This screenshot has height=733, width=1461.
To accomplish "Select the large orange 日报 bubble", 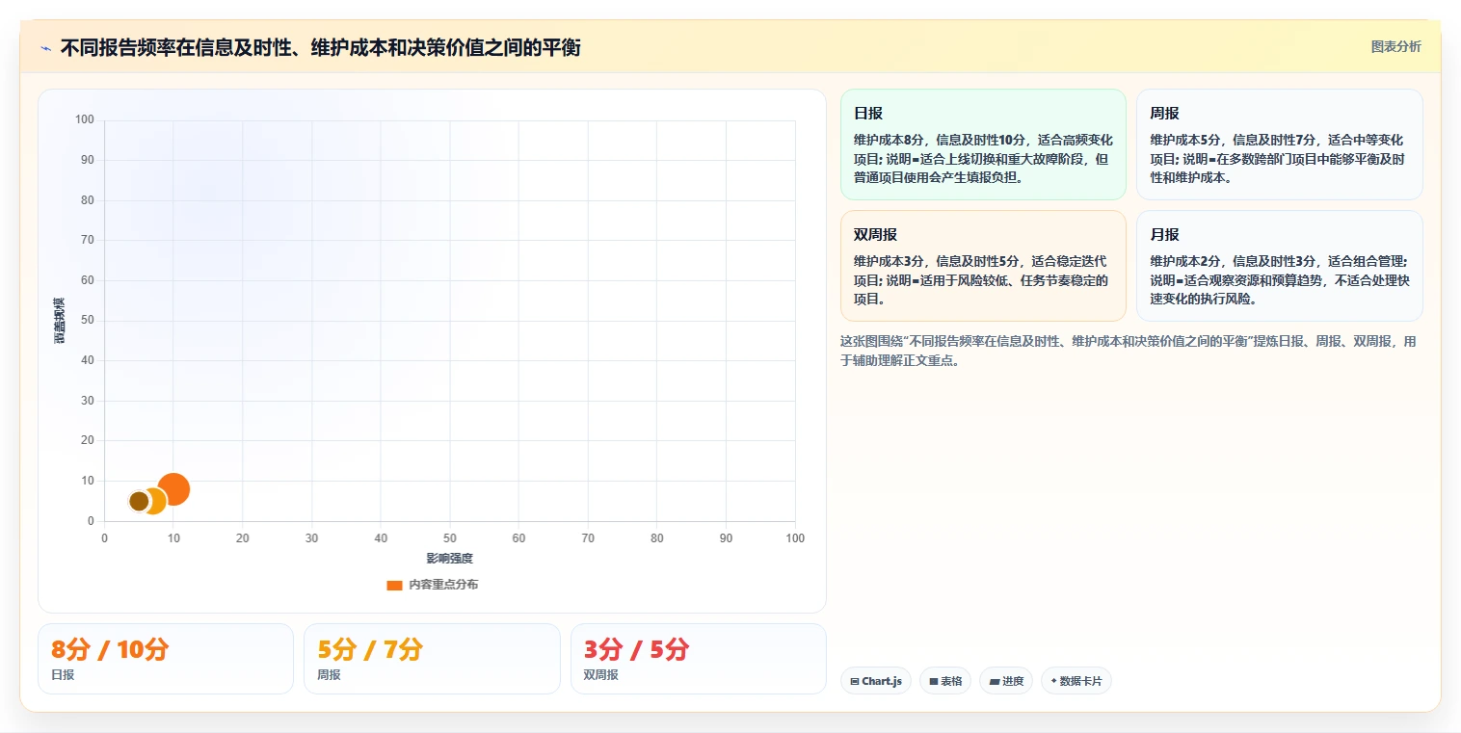I will point(173,489).
